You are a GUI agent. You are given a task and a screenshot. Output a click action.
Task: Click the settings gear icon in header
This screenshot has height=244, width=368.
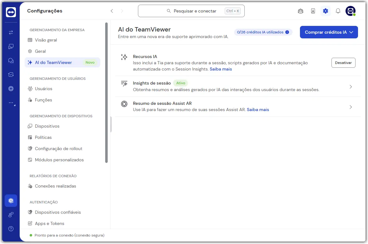(325, 11)
